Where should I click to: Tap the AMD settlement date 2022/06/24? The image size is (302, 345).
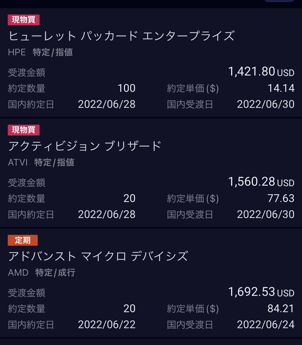pos(266,325)
